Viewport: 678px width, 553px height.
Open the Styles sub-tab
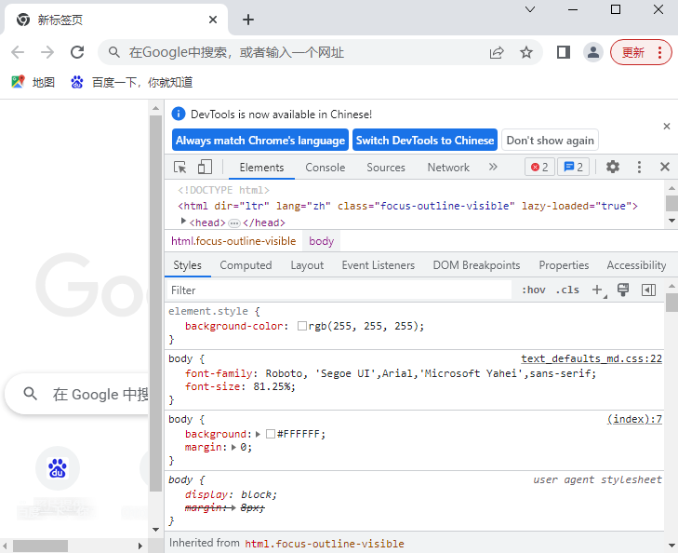[x=187, y=265]
